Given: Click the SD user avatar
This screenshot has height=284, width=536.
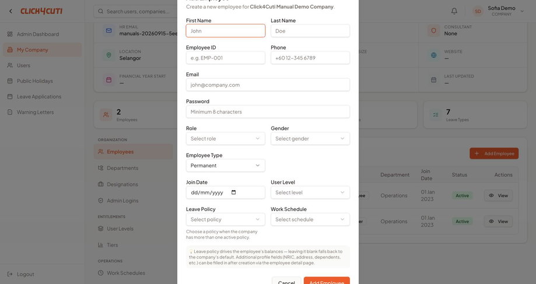Looking at the screenshot, I should click(478, 11).
